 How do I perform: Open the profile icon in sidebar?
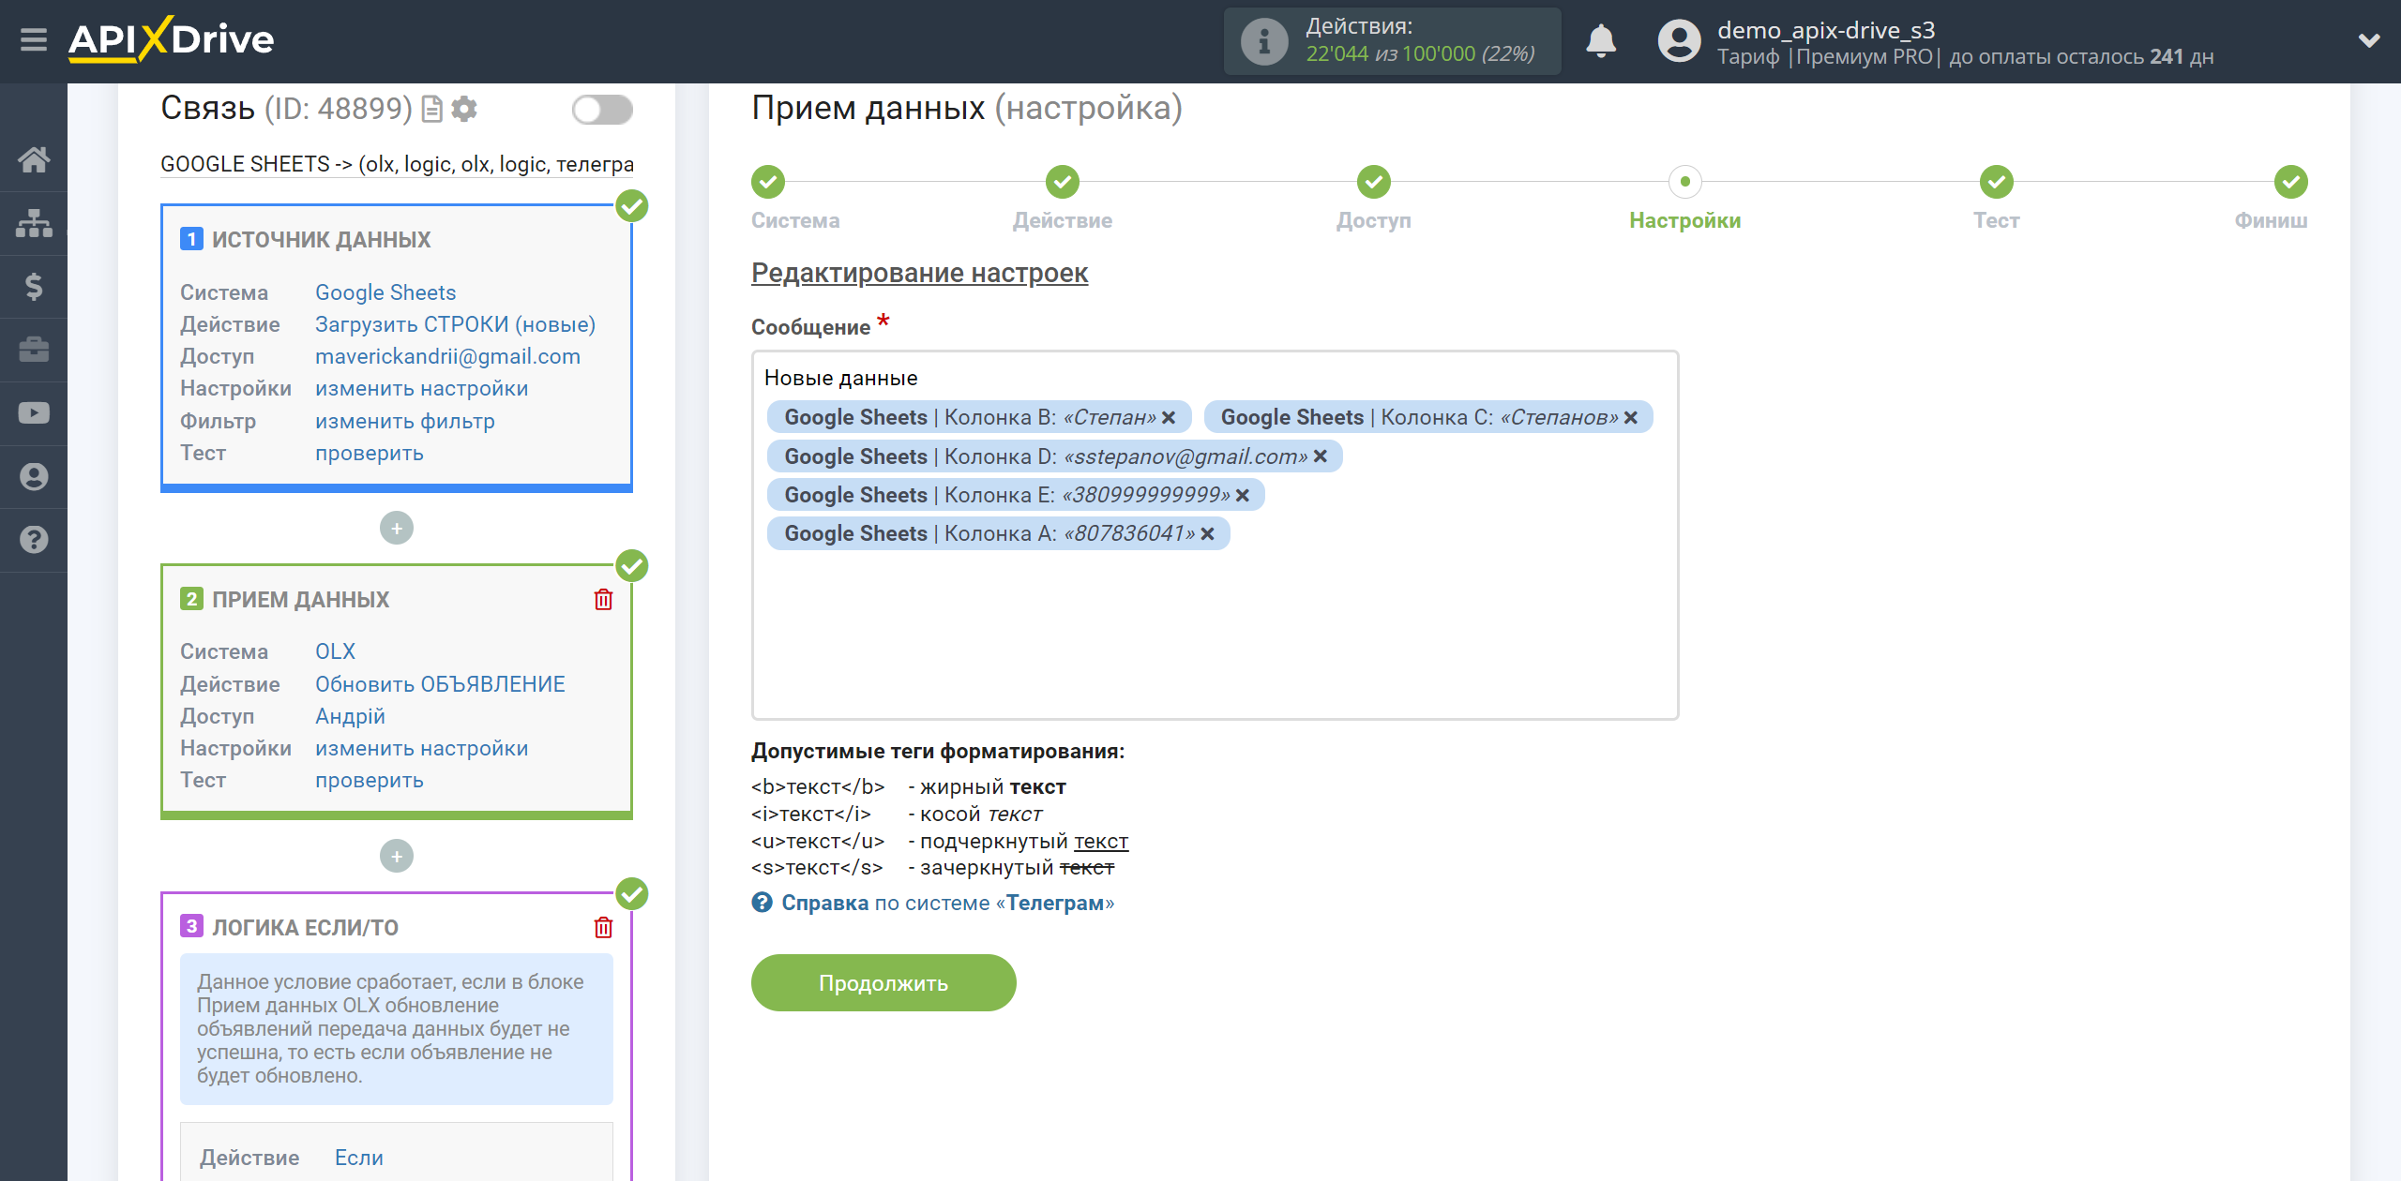pyautogui.click(x=34, y=476)
